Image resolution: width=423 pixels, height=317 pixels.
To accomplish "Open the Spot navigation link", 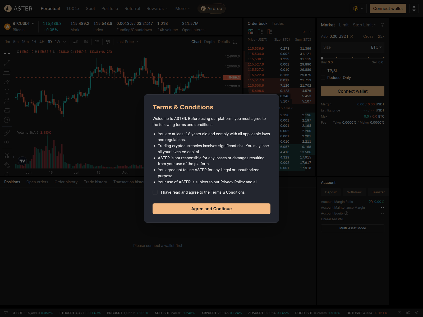I will [x=90, y=8].
